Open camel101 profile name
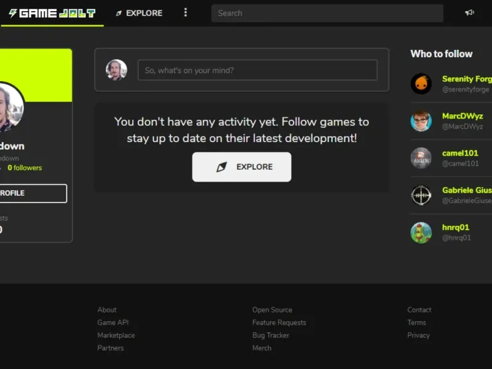This screenshot has width=492, height=369. click(460, 153)
